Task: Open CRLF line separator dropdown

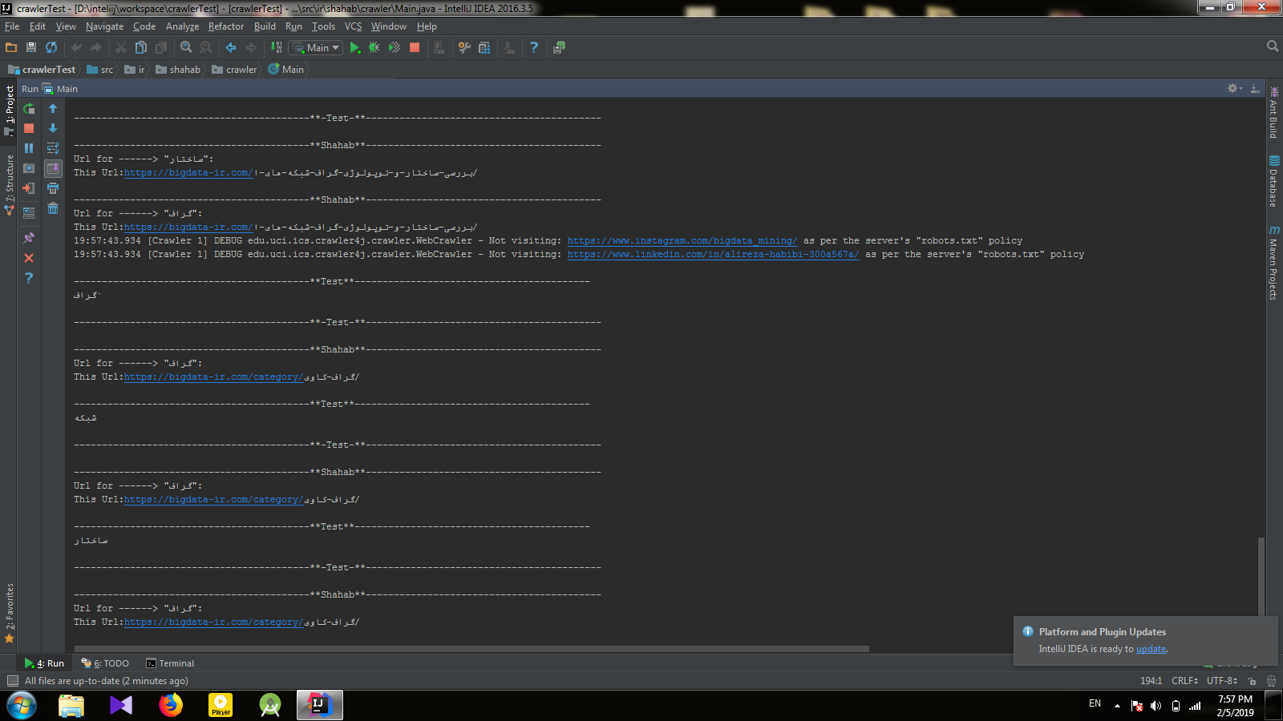Action: click(1185, 681)
